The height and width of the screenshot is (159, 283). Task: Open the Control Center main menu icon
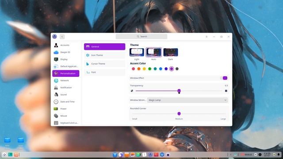[x=207, y=37]
